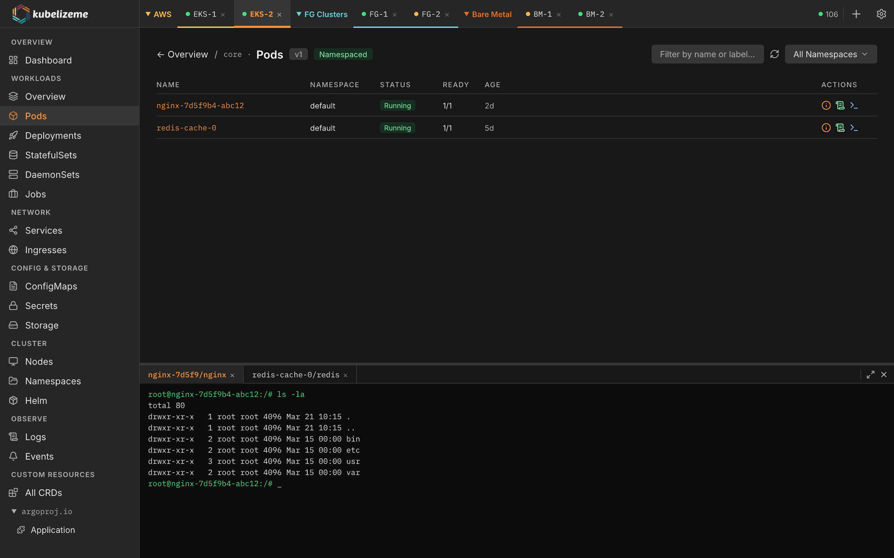Open an exec terminal for redis-cache-0
The height and width of the screenshot is (558, 894).
855,128
